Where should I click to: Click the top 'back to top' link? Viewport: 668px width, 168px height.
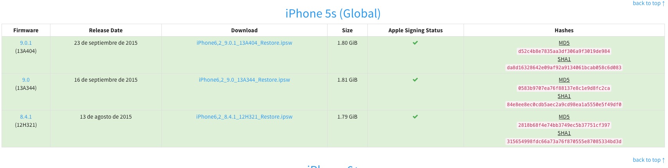(648, 3)
